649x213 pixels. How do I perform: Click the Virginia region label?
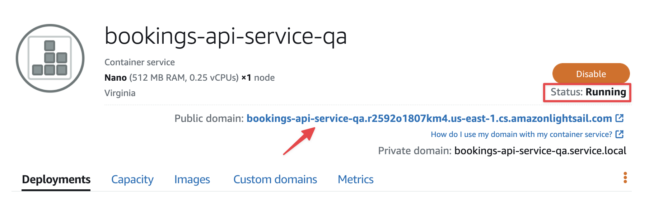point(120,93)
